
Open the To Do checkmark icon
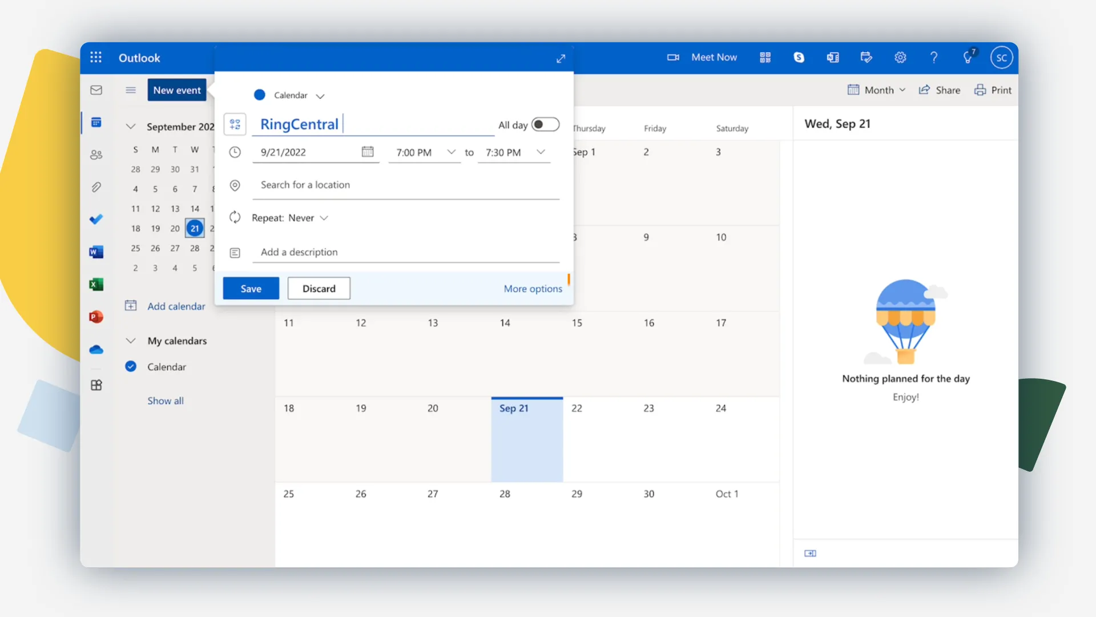(x=96, y=219)
